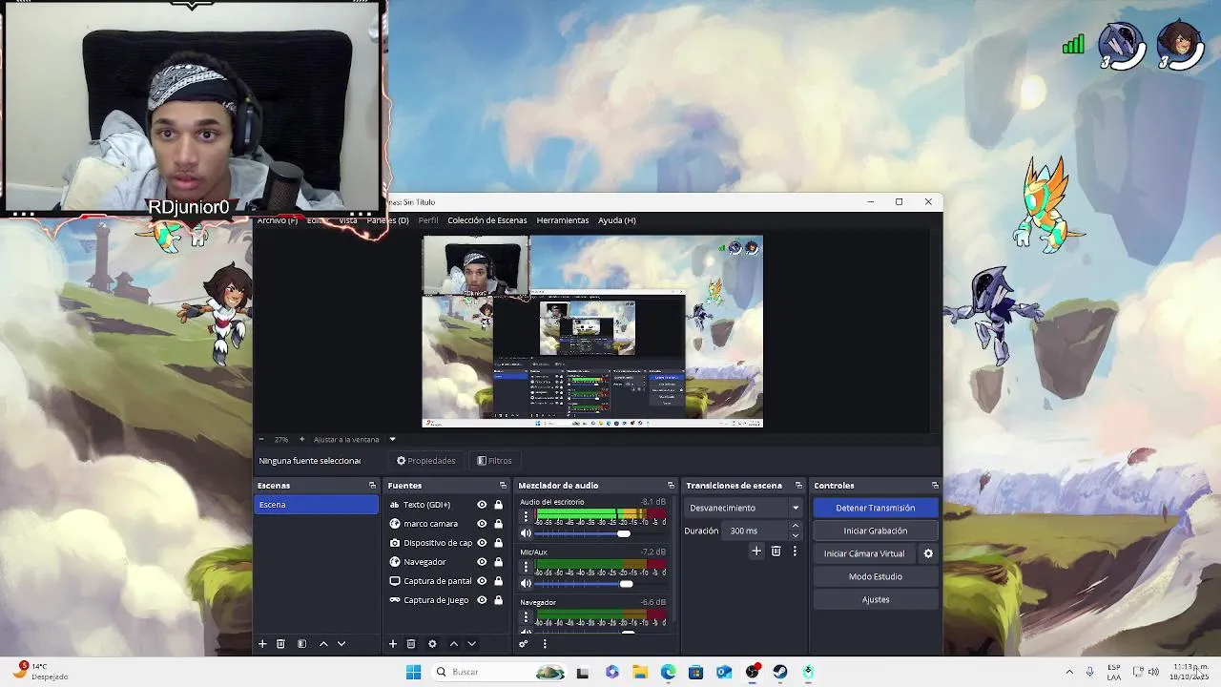Open Herramientas menu
This screenshot has width=1221, height=687.
[563, 220]
